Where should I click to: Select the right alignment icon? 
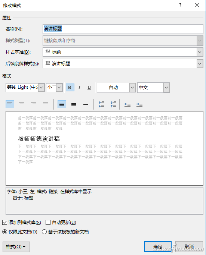[x=34, y=104]
